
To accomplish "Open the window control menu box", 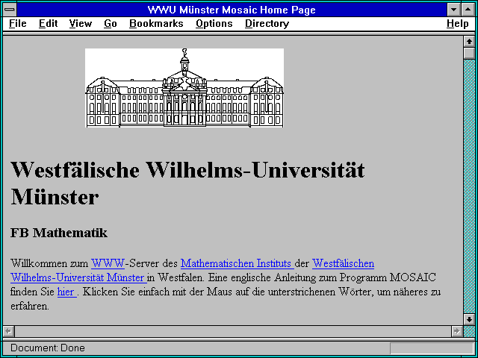I will pos(10,10).
